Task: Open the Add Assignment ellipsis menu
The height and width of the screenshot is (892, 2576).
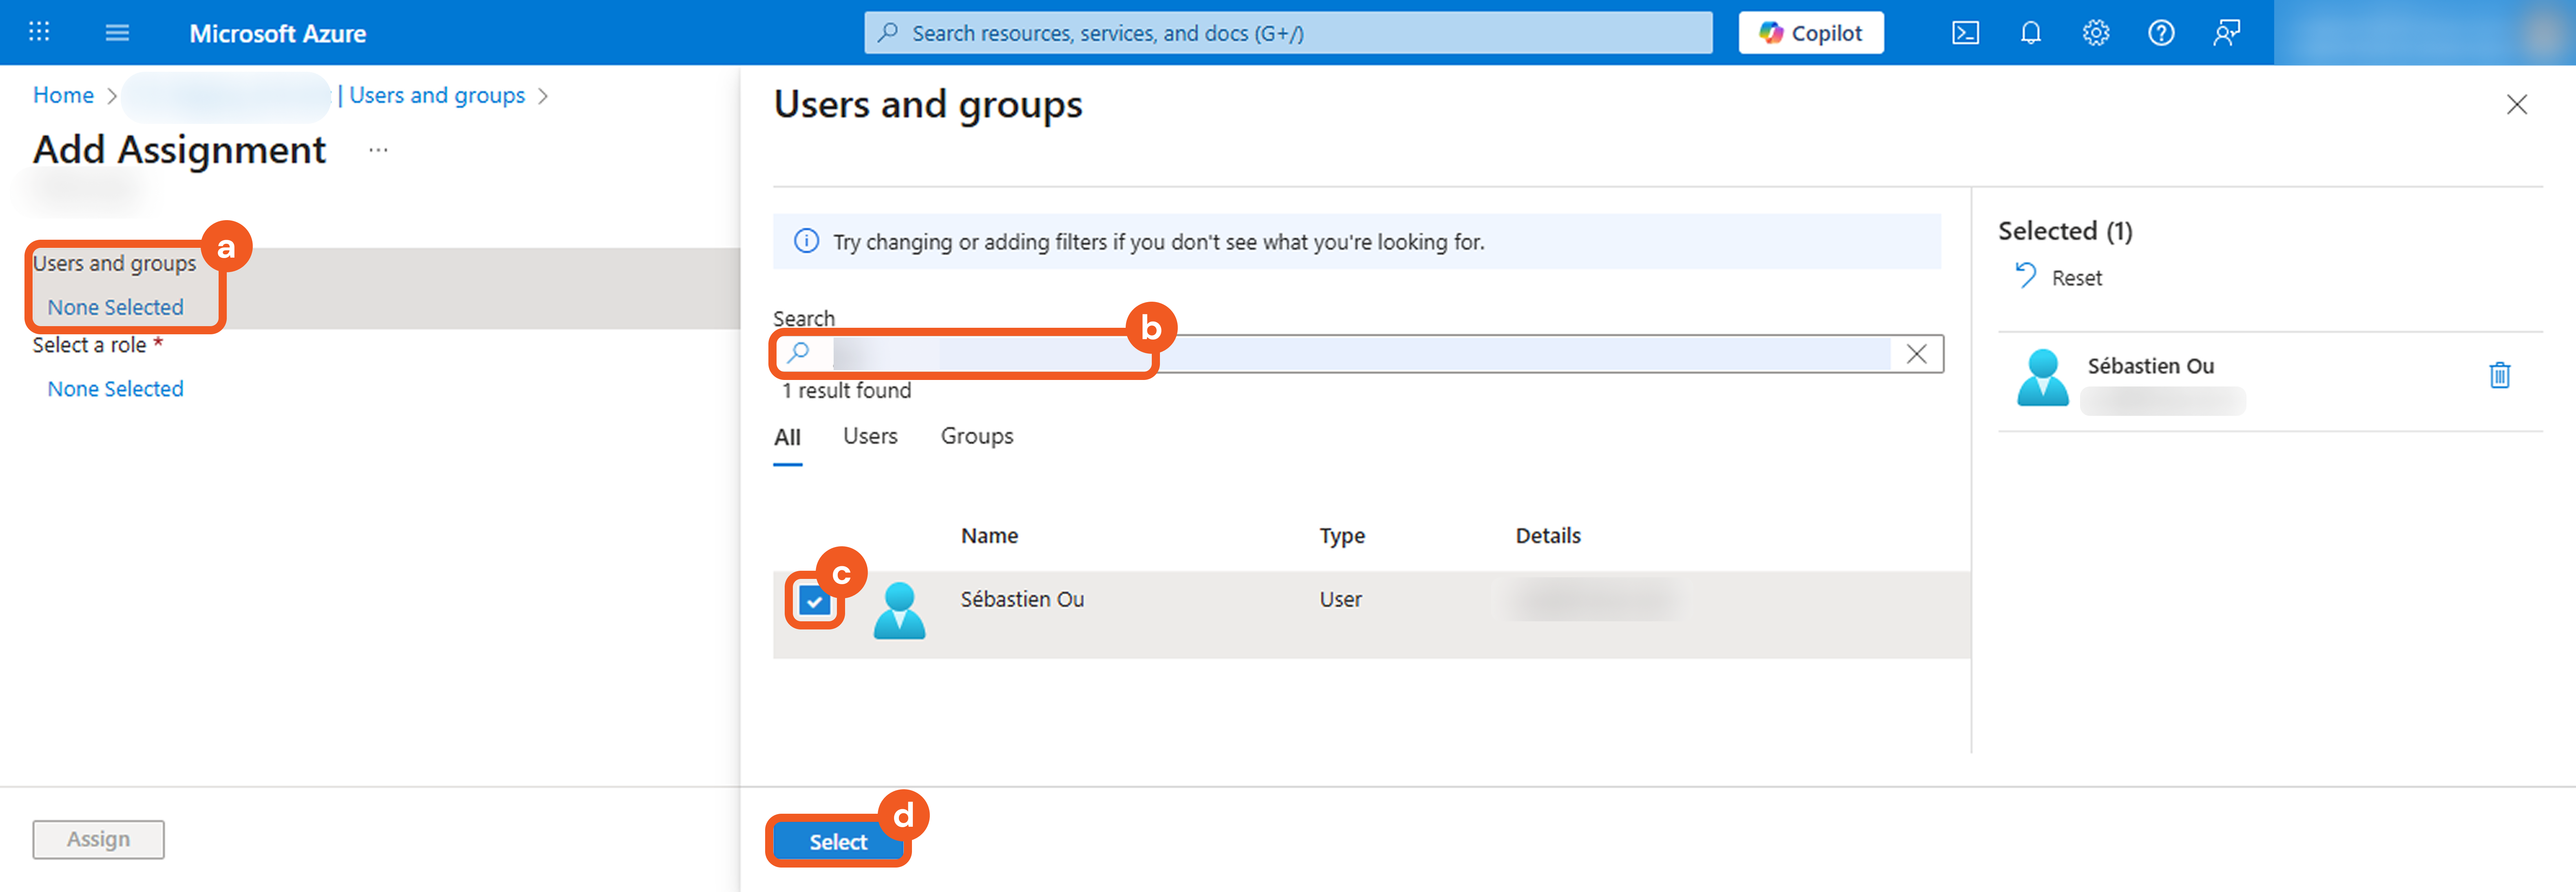Action: click(x=378, y=150)
